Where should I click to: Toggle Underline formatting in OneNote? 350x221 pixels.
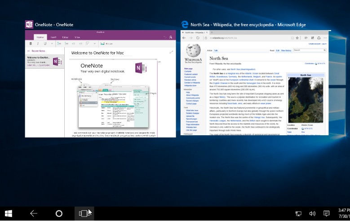pos(45,44)
